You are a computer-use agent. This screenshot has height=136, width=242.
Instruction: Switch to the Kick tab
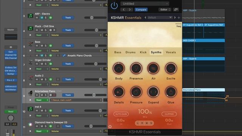click(143, 52)
